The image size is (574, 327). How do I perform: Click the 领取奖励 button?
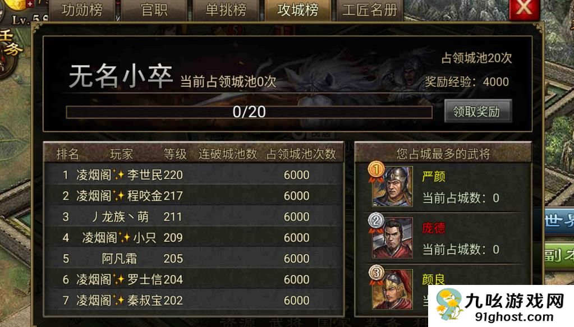pos(477,111)
